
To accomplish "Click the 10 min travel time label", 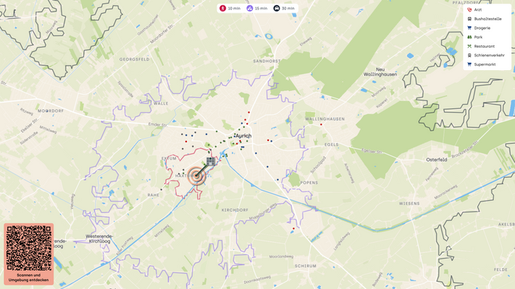I will pos(234,9).
